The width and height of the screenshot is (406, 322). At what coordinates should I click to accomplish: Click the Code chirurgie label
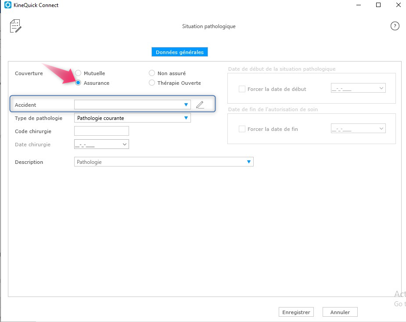(33, 131)
